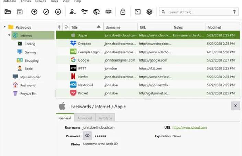242x156 pixels.
Task: Click the attachment paperclip column header
Action: point(59,27)
